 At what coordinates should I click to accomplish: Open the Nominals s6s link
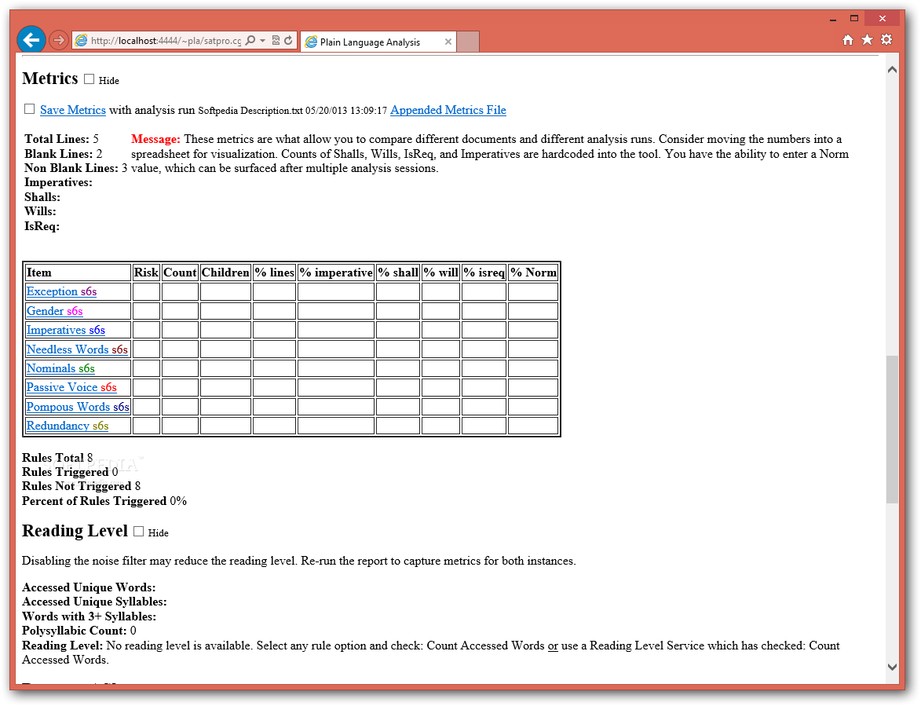coord(60,368)
